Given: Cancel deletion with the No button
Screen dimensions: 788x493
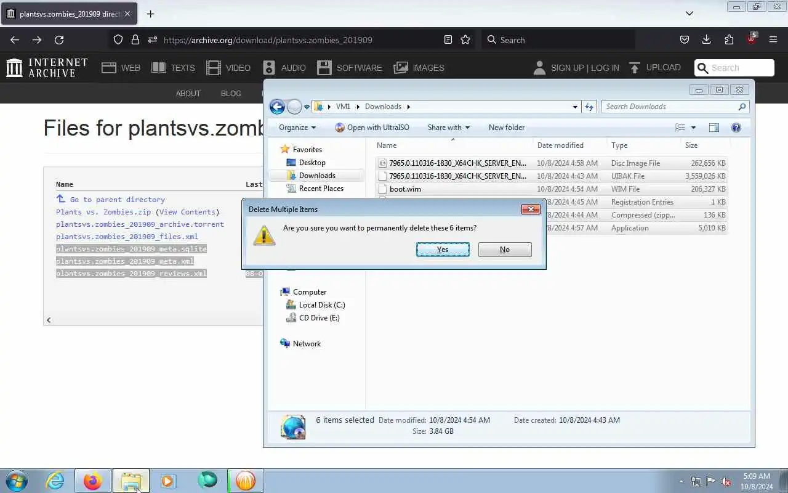Looking at the screenshot, I should tap(505, 250).
